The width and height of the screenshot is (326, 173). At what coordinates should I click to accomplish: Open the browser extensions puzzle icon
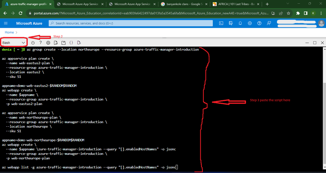pos(298,13)
